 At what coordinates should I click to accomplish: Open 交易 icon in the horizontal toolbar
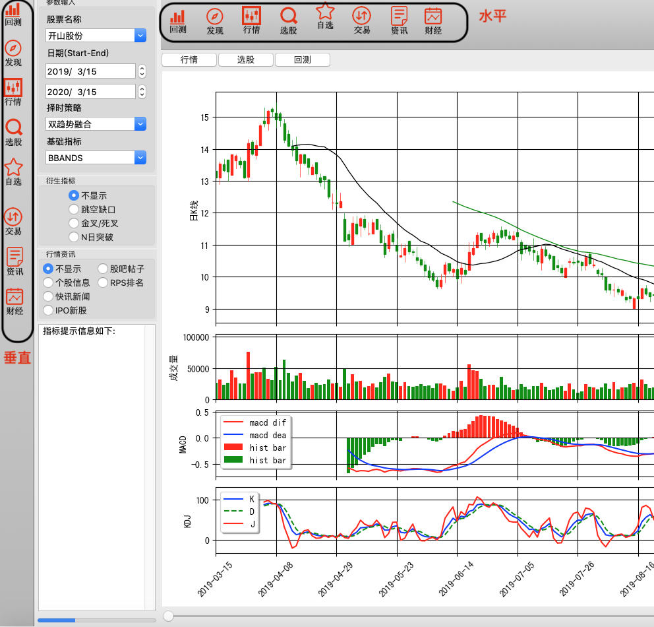coord(361,17)
